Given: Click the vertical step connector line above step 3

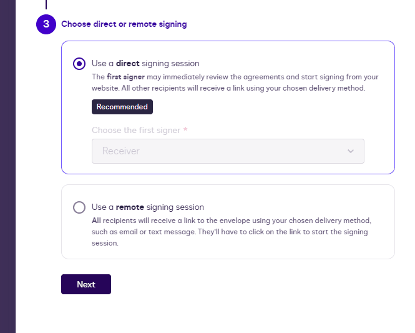Looking at the screenshot, I should tap(46, 4).
